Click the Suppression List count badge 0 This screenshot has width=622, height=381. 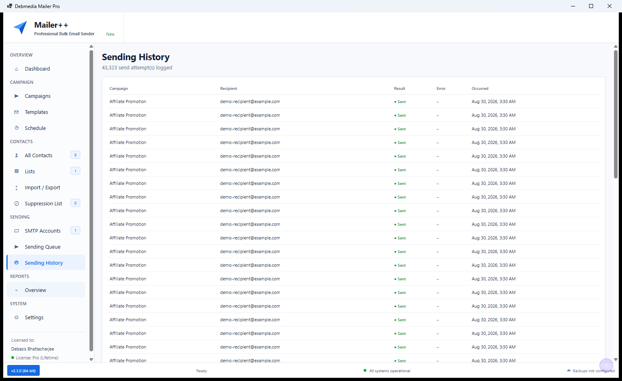click(x=75, y=203)
